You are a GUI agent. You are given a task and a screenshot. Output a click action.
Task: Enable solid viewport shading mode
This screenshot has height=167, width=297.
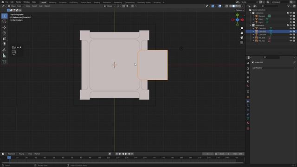233,6
